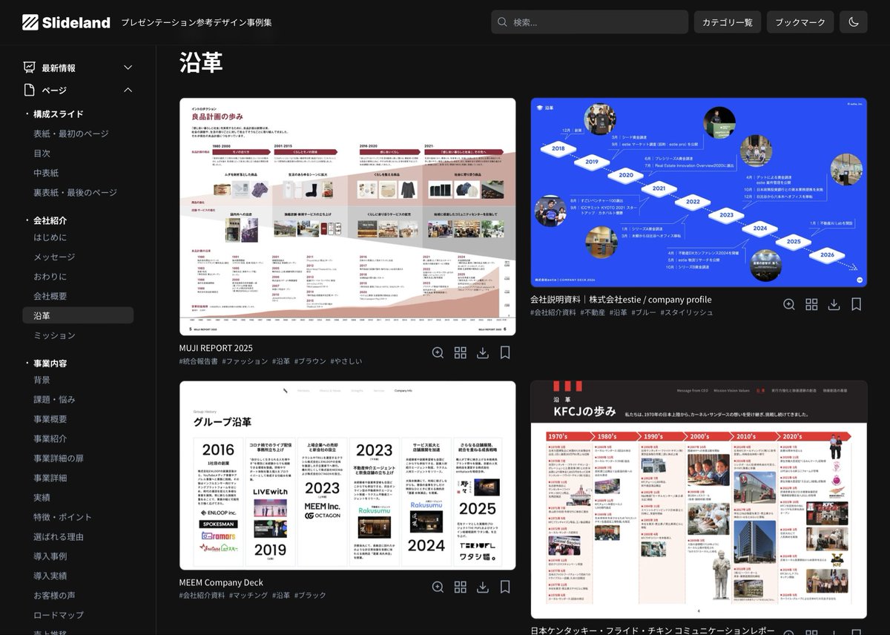The height and width of the screenshot is (635, 890).
Task: Click #統合報告書 tag under MUJI REPORT
Action: pyautogui.click(x=198, y=361)
